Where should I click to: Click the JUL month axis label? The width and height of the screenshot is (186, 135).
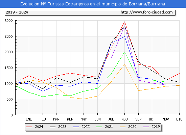[111, 119]
